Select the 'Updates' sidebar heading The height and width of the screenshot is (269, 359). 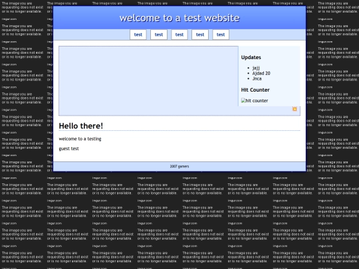point(251,57)
